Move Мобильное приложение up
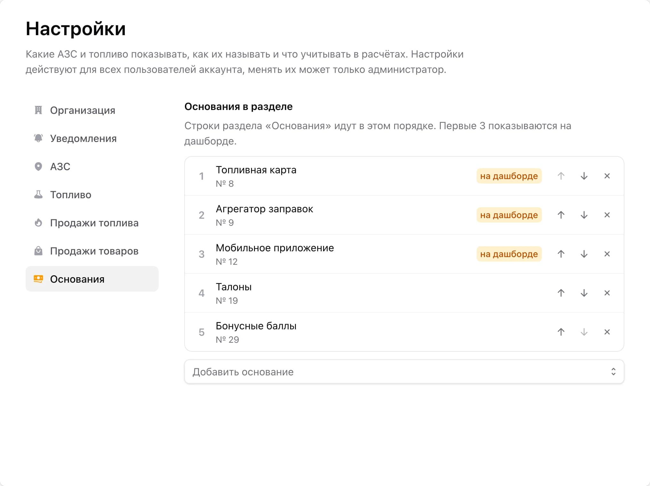Screen dimensions: 650x486 (x=561, y=254)
